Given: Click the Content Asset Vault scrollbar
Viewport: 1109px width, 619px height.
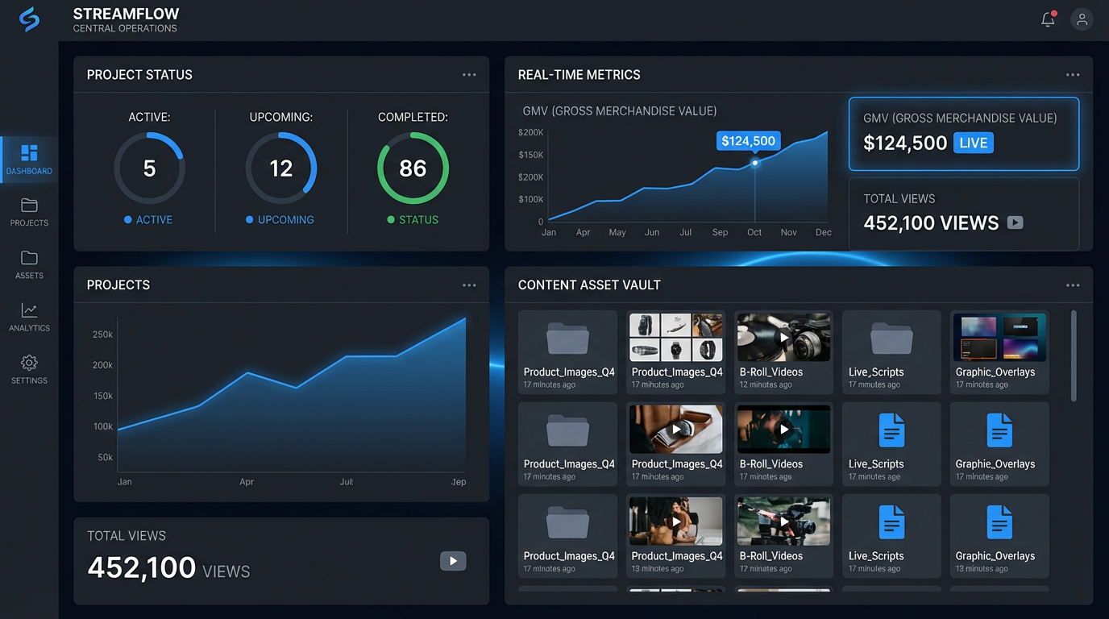Looking at the screenshot, I should (1074, 355).
